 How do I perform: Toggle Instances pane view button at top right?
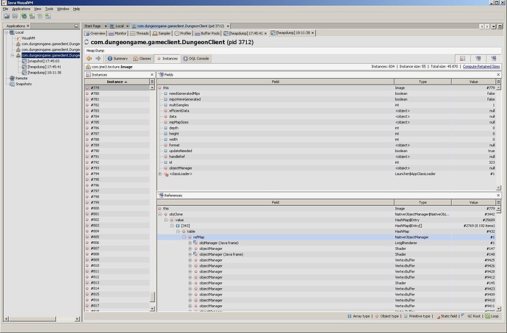(463, 58)
